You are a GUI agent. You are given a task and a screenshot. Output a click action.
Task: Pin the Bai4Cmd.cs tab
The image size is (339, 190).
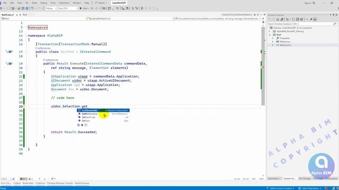click(17, 15)
